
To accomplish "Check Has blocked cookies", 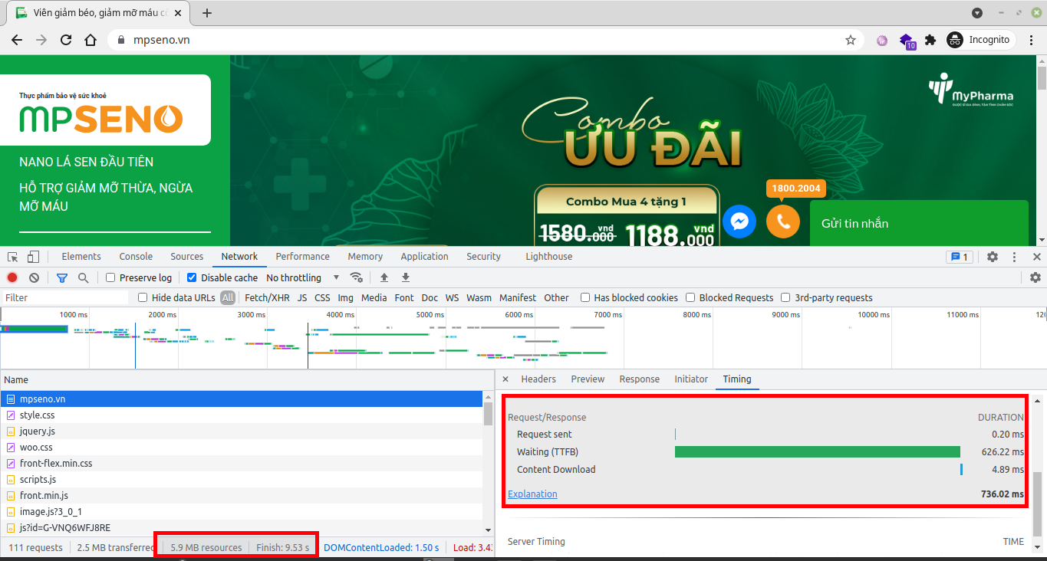I will pos(585,297).
